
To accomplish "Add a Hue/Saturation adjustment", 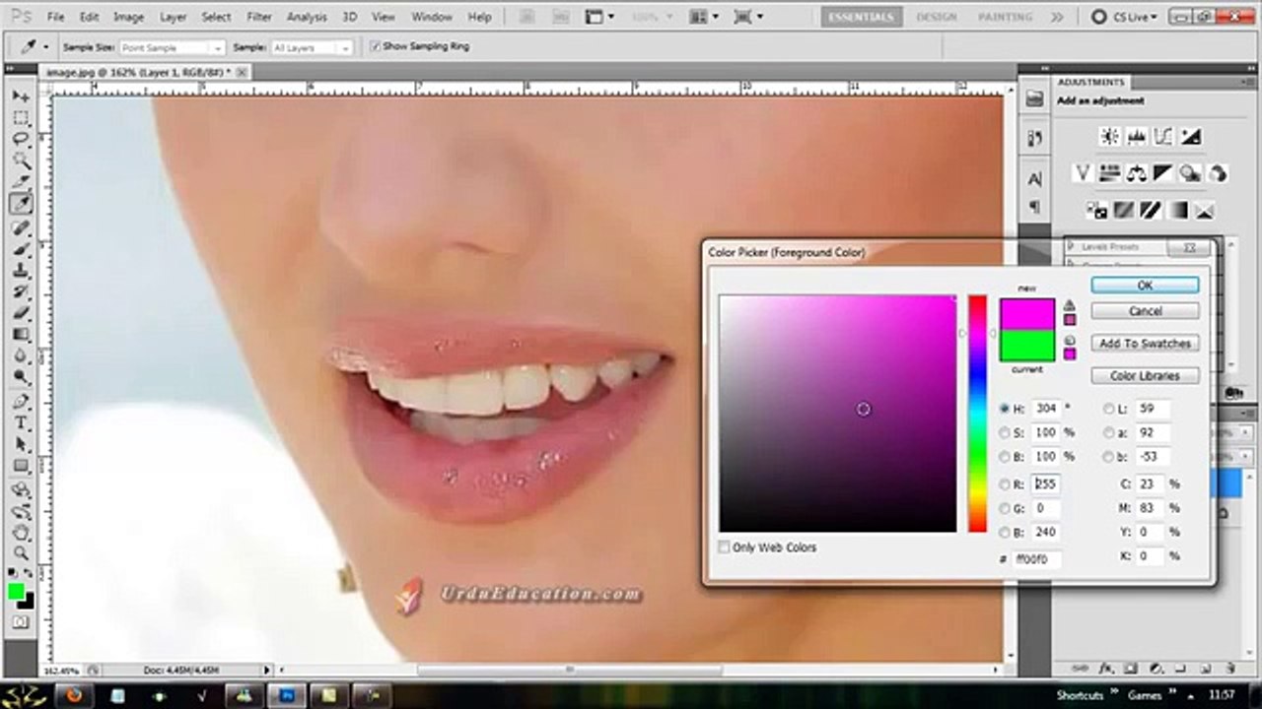I will coord(1109,173).
